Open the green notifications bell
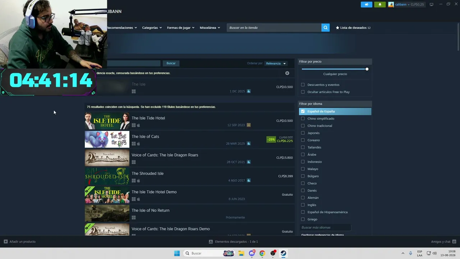The width and height of the screenshot is (460, 259). point(380,4)
